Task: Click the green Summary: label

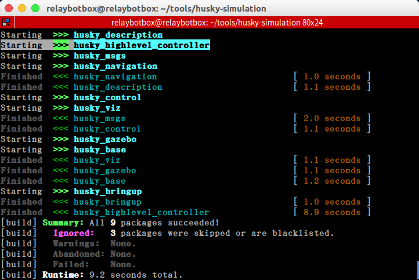Action: click(x=63, y=223)
